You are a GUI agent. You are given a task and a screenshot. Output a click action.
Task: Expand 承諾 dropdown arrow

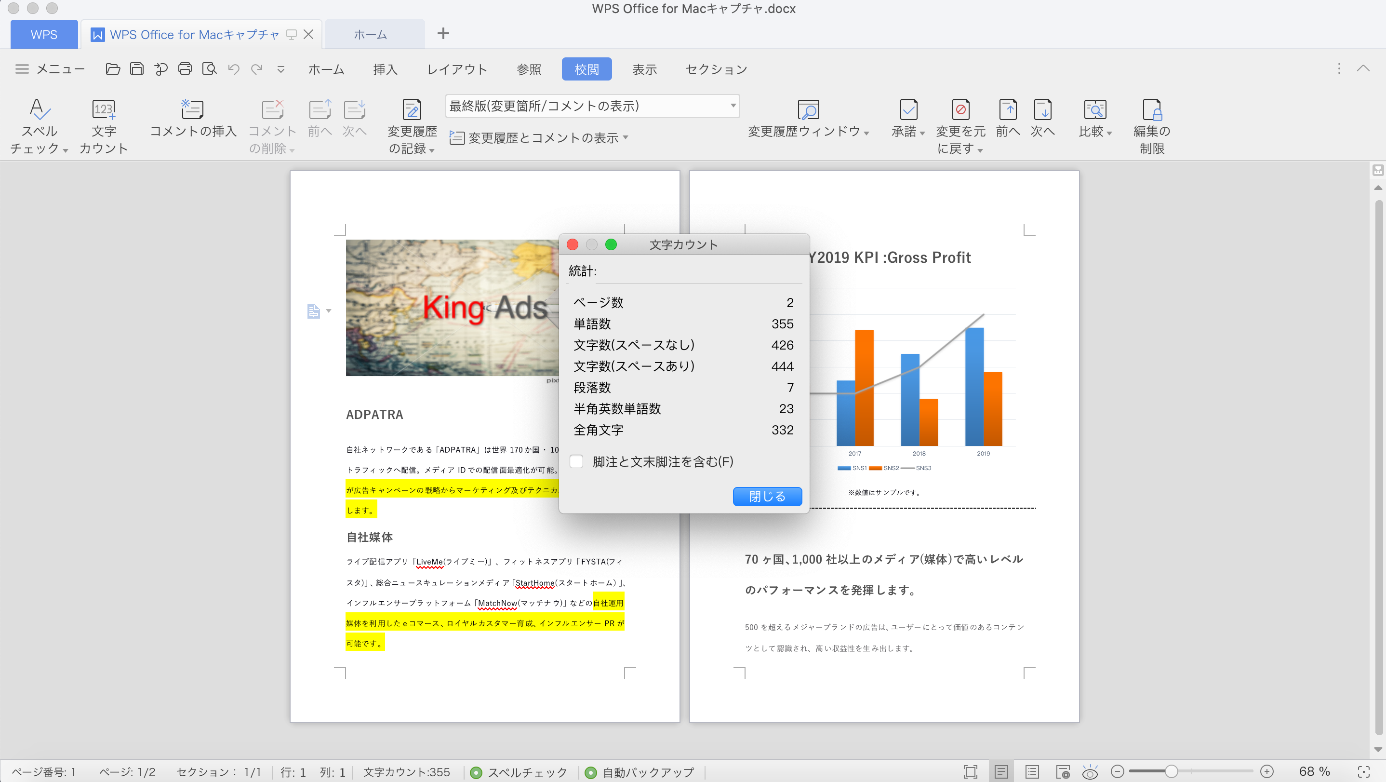922,133
